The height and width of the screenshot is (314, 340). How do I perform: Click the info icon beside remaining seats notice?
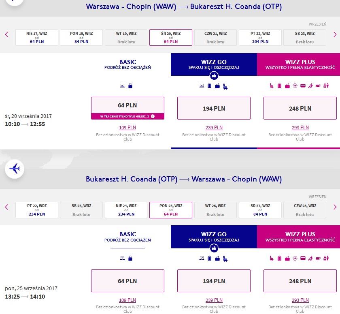153,116
